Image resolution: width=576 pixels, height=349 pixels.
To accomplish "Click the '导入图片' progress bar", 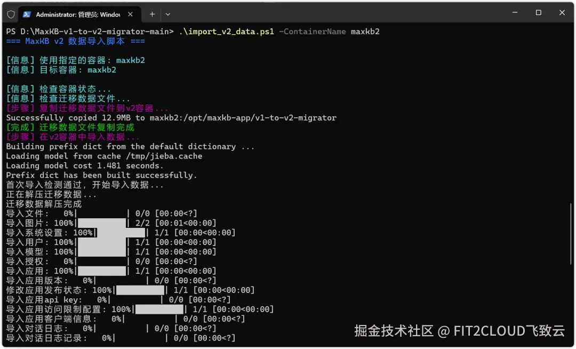I will point(102,223).
